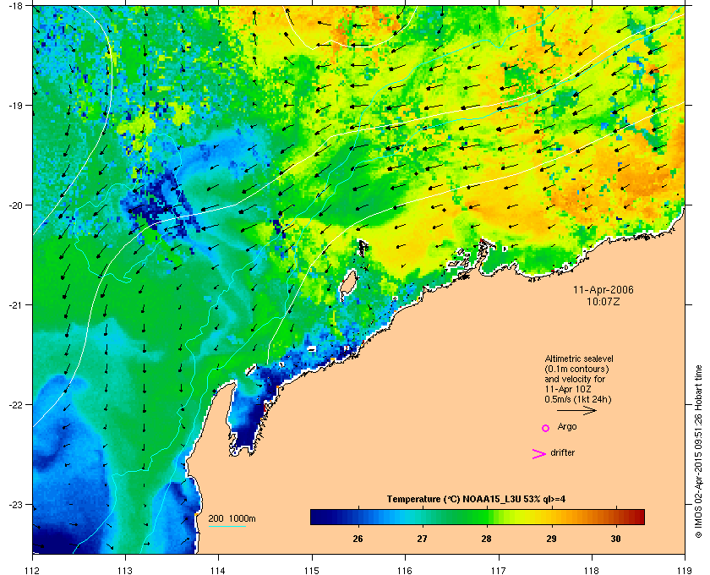The width and height of the screenshot is (710, 575).
Task: Click the color bar value '28'
Action: point(486,539)
